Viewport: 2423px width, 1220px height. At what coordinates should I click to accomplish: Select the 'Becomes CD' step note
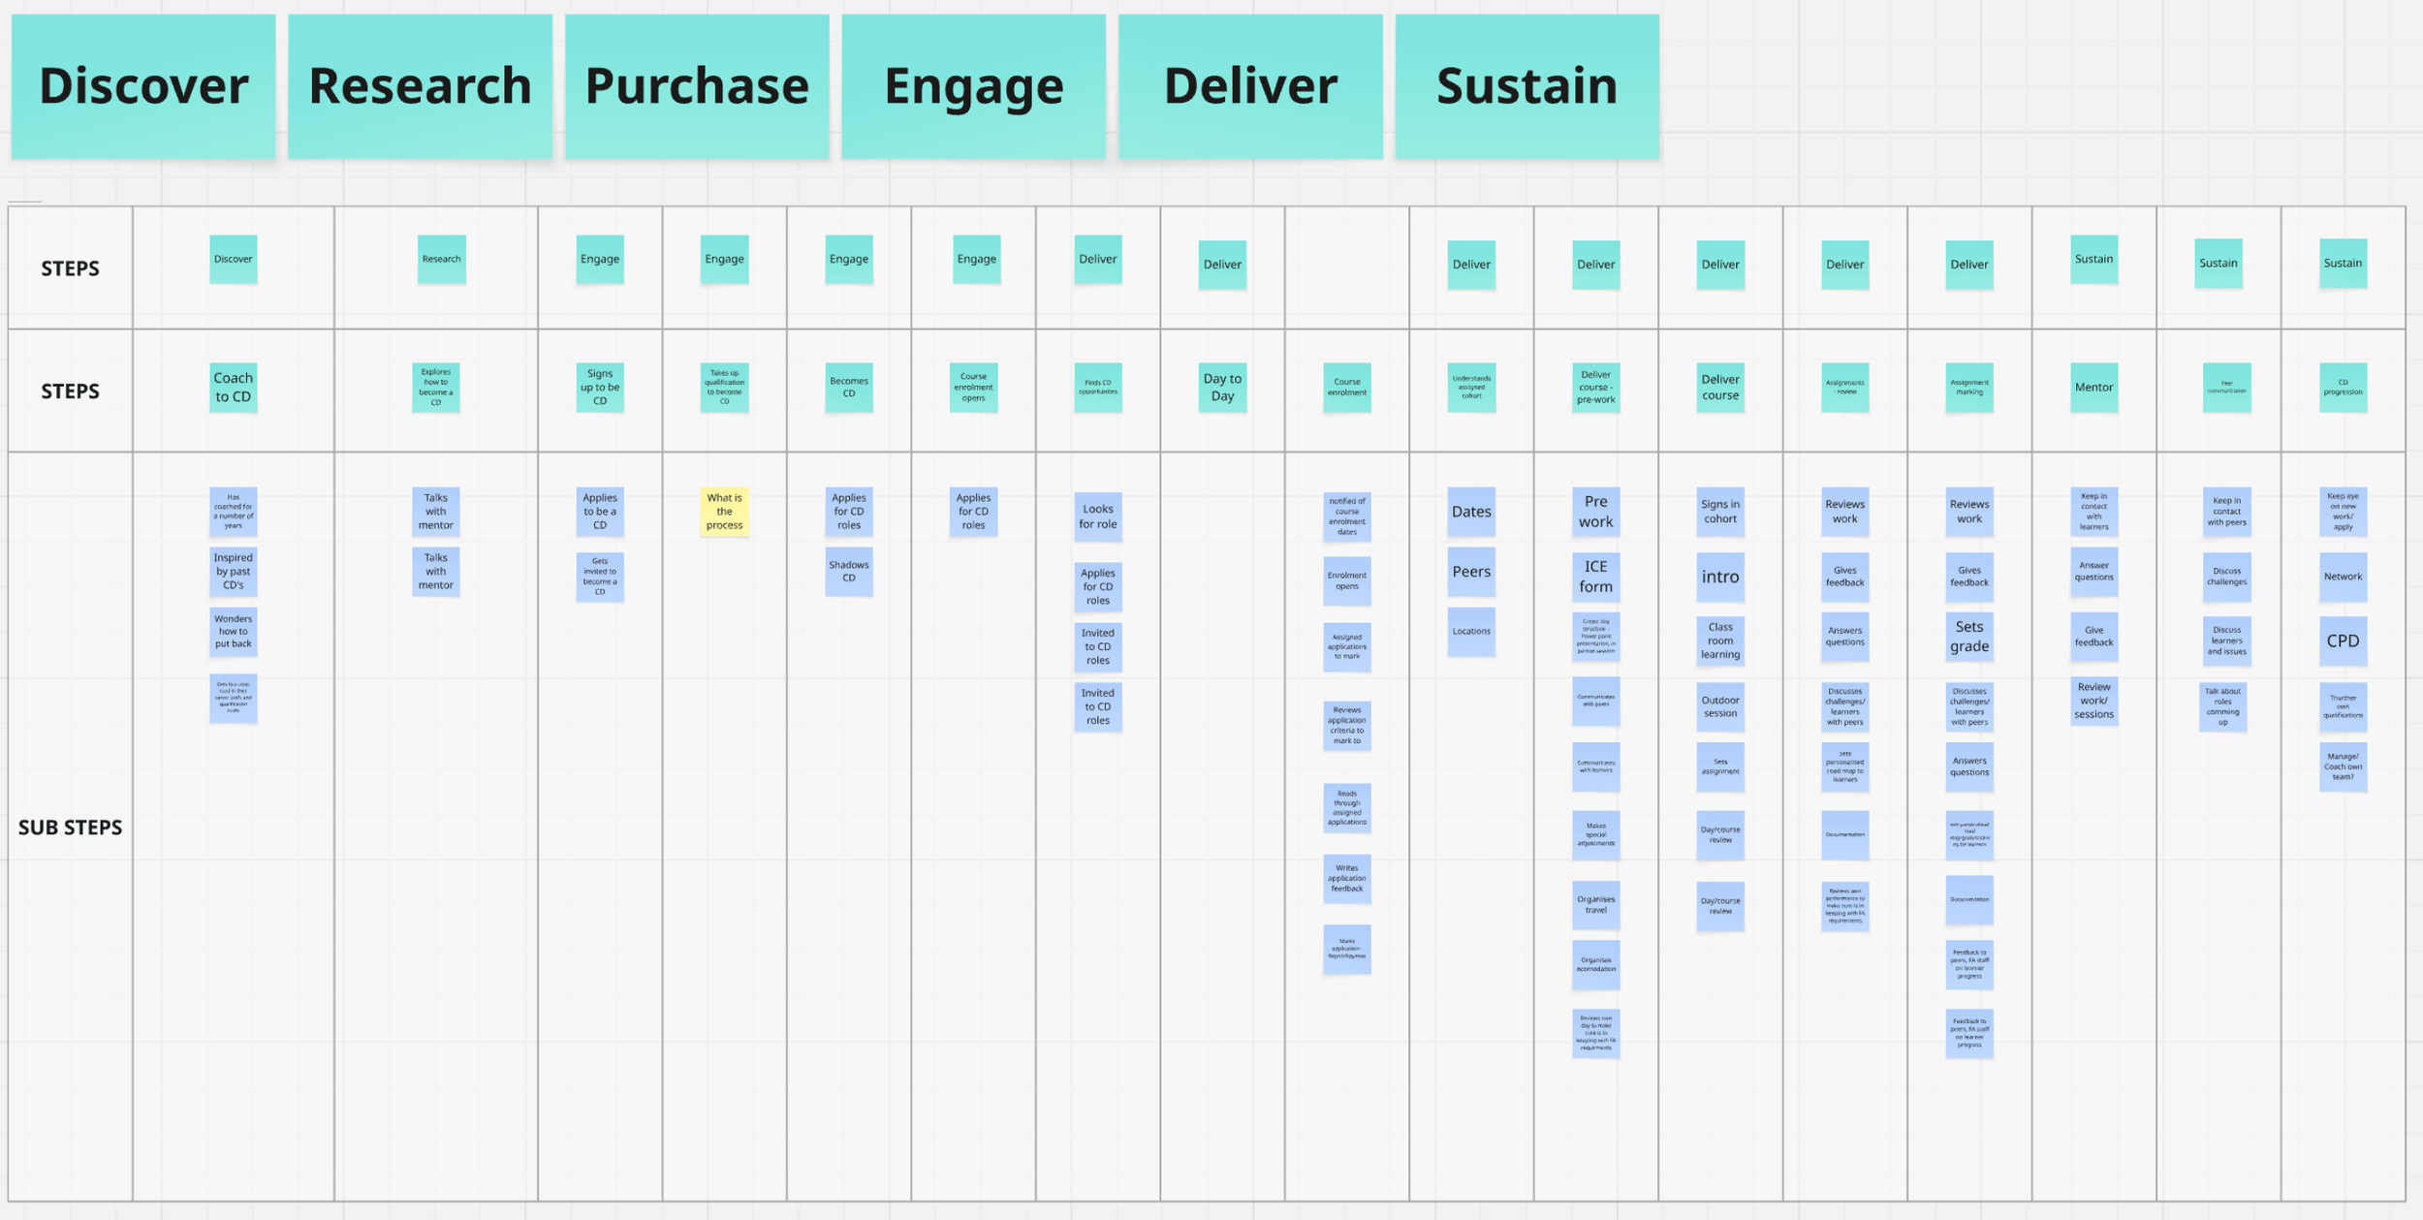[x=848, y=388]
